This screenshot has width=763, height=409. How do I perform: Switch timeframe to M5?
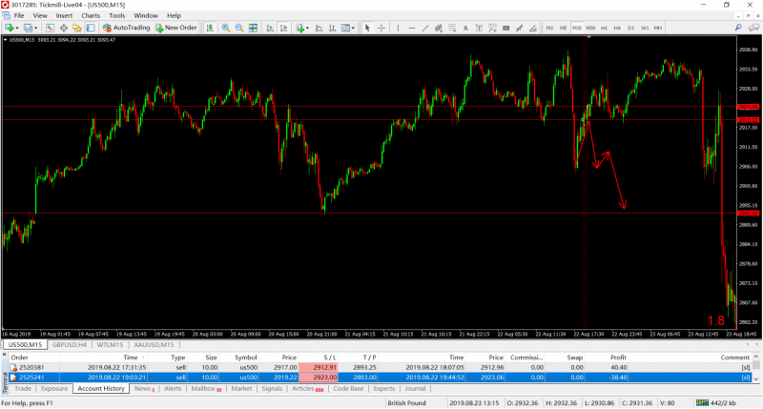(563, 28)
